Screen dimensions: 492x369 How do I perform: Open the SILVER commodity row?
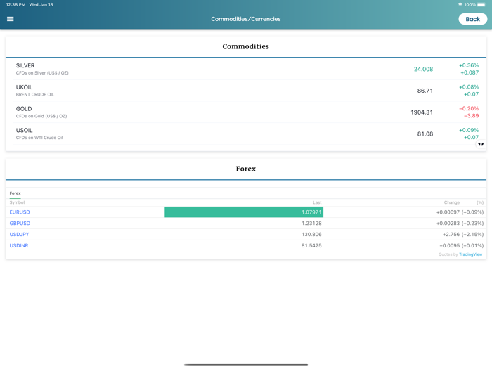coord(247,69)
